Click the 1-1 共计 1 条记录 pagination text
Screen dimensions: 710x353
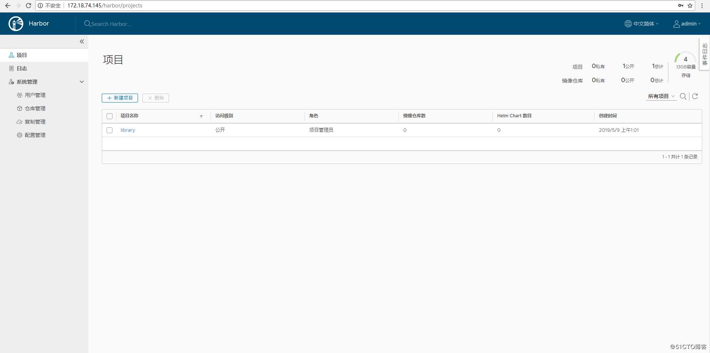click(680, 157)
